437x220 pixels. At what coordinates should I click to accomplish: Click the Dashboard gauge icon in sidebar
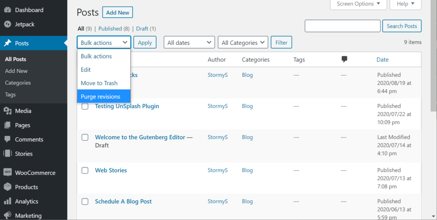tap(7, 10)
